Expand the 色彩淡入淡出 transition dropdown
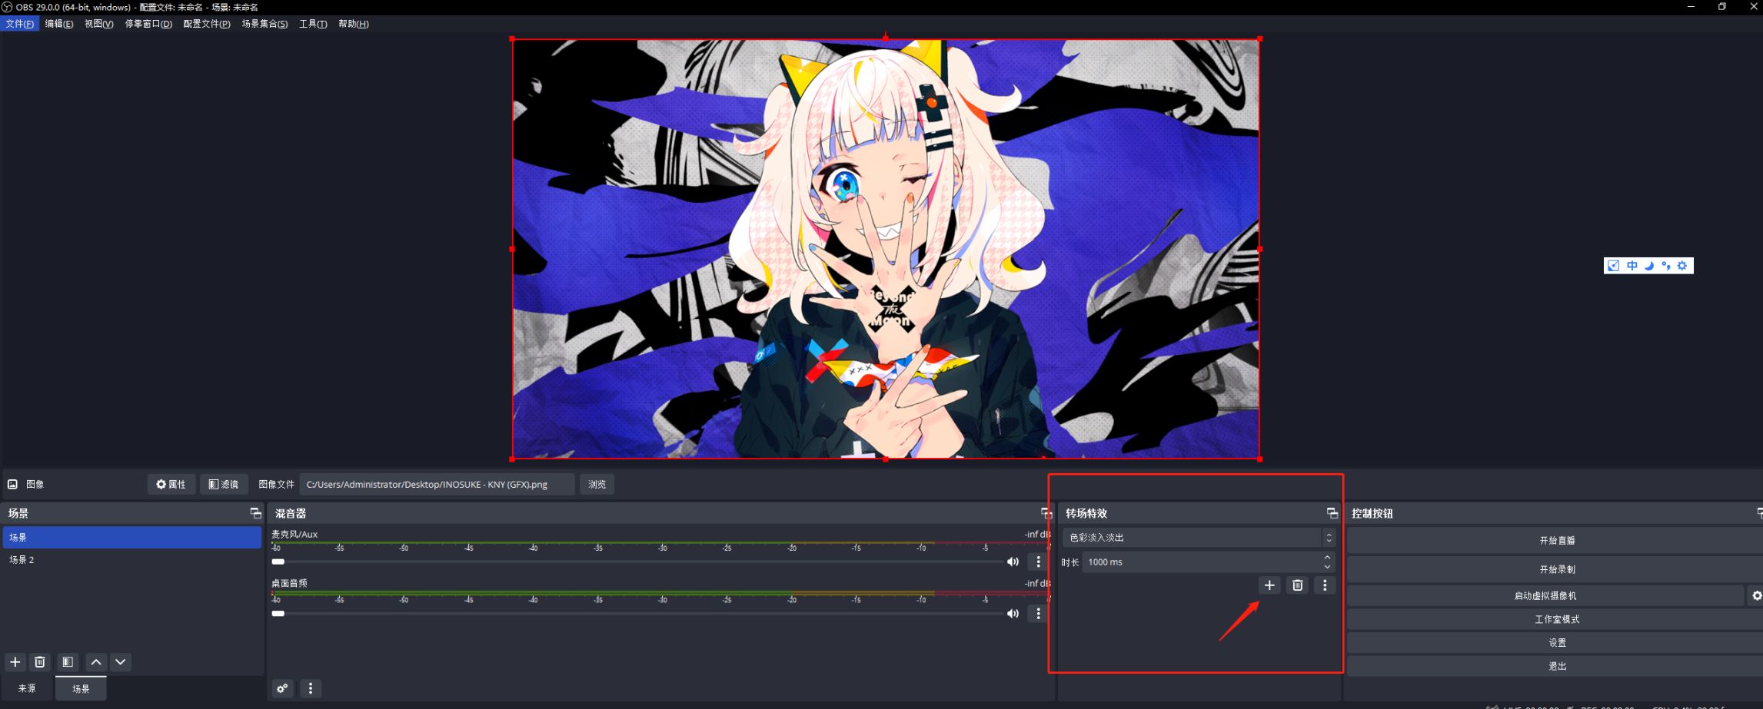Image resolution: width=1763 pixels, height=709 pixels. point(1198,538)
